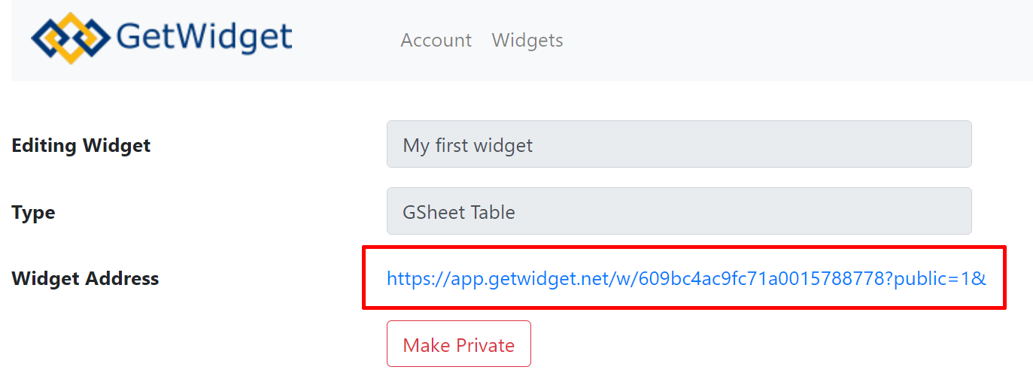Go to Widgets list in navbar

527,40
